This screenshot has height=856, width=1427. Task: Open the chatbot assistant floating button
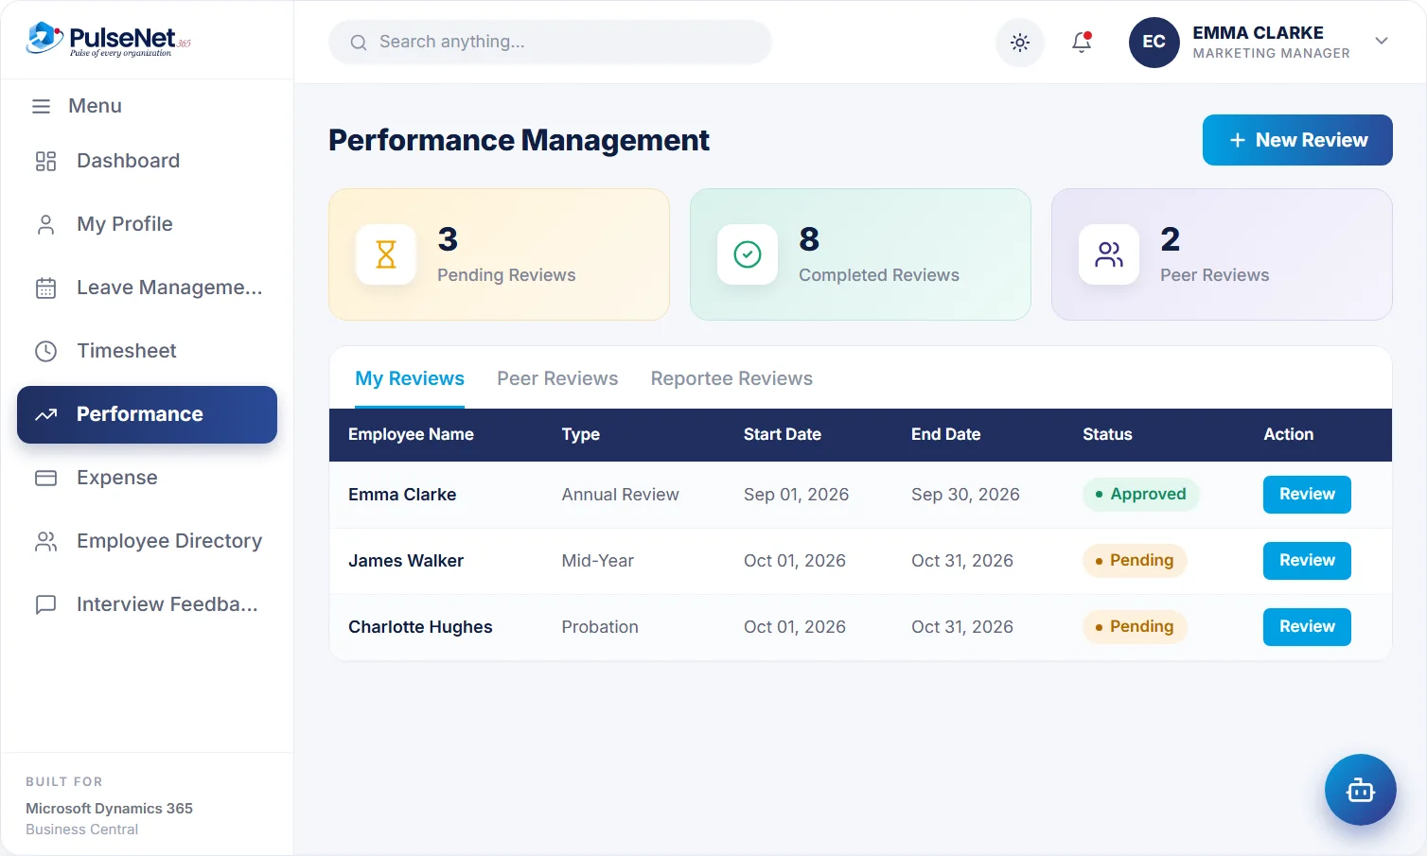tap(1360, 790)
